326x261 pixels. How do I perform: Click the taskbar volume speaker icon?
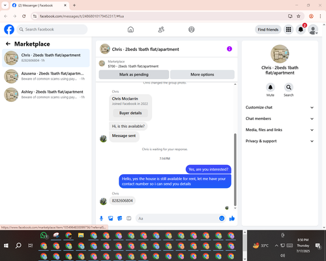[x=282, y=255]
